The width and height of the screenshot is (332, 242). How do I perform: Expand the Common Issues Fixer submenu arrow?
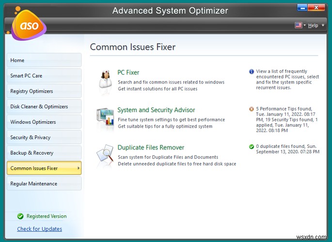click(x=79, y=168)
